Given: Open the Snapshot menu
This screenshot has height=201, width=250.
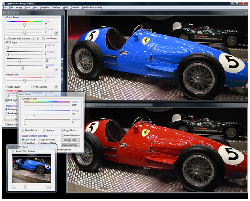Looking at the screenshot, I should 45,8.
